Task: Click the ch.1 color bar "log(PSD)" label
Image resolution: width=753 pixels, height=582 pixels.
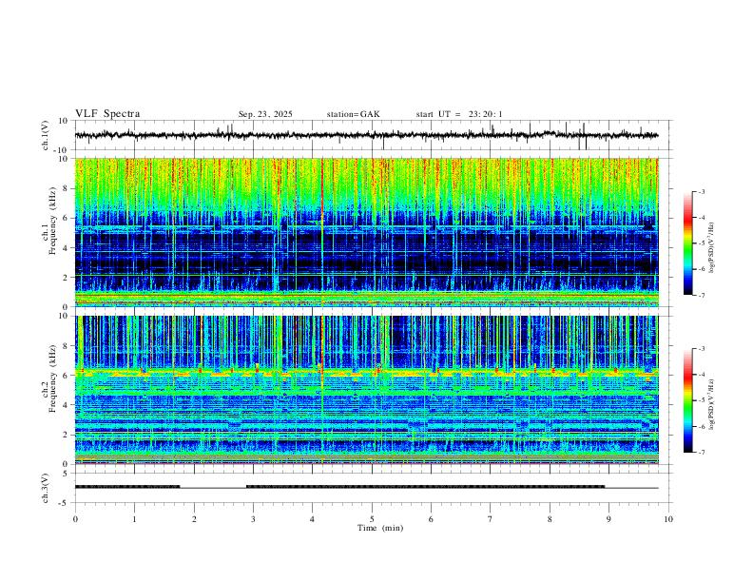Action: click(x=711, y=248)
